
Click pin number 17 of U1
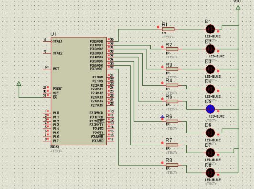point(112,139)
